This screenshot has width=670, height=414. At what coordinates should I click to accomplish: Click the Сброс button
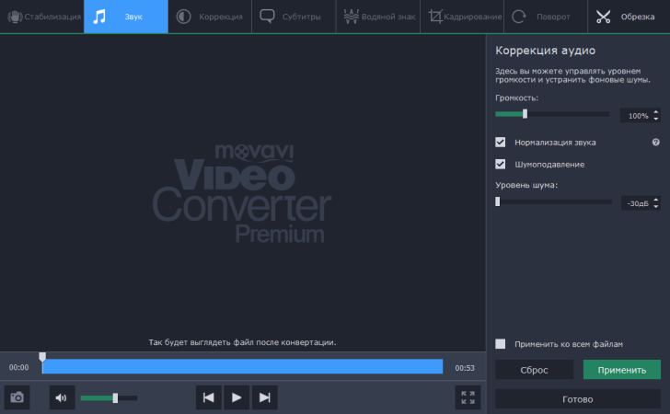534,370
